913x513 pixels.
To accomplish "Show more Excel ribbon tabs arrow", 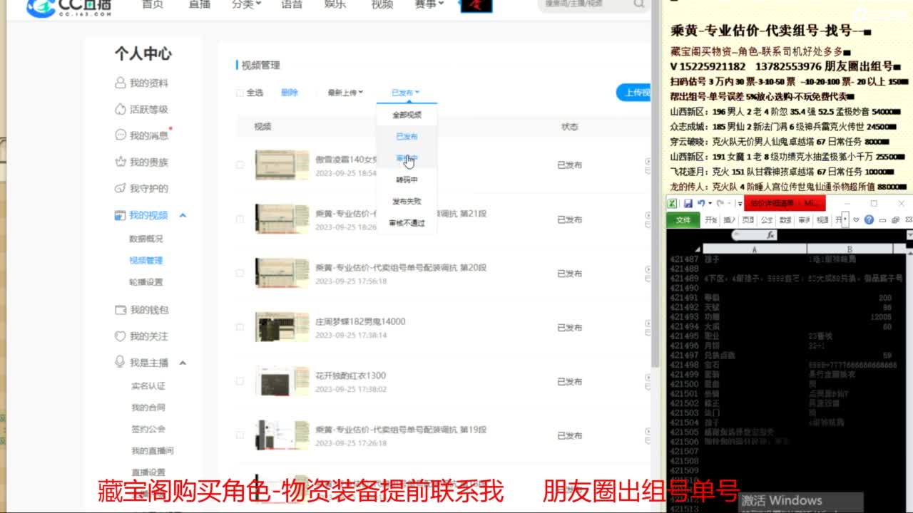I will click(845, 219).
